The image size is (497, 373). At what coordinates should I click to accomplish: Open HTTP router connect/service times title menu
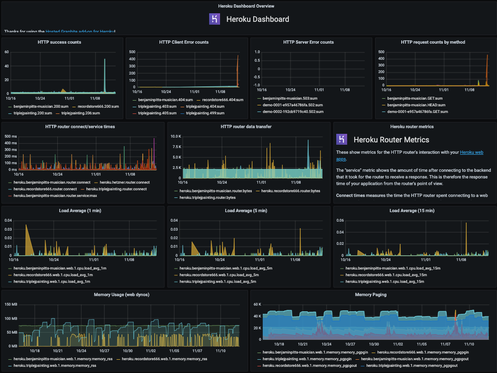(x=80, y=127)
